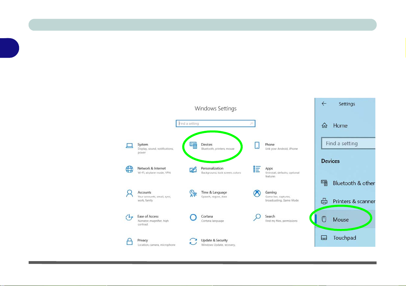Click 'Speech, region, date' description
Image resolution: width=406 pixels, height=286 pixels.
coord(214,197)
